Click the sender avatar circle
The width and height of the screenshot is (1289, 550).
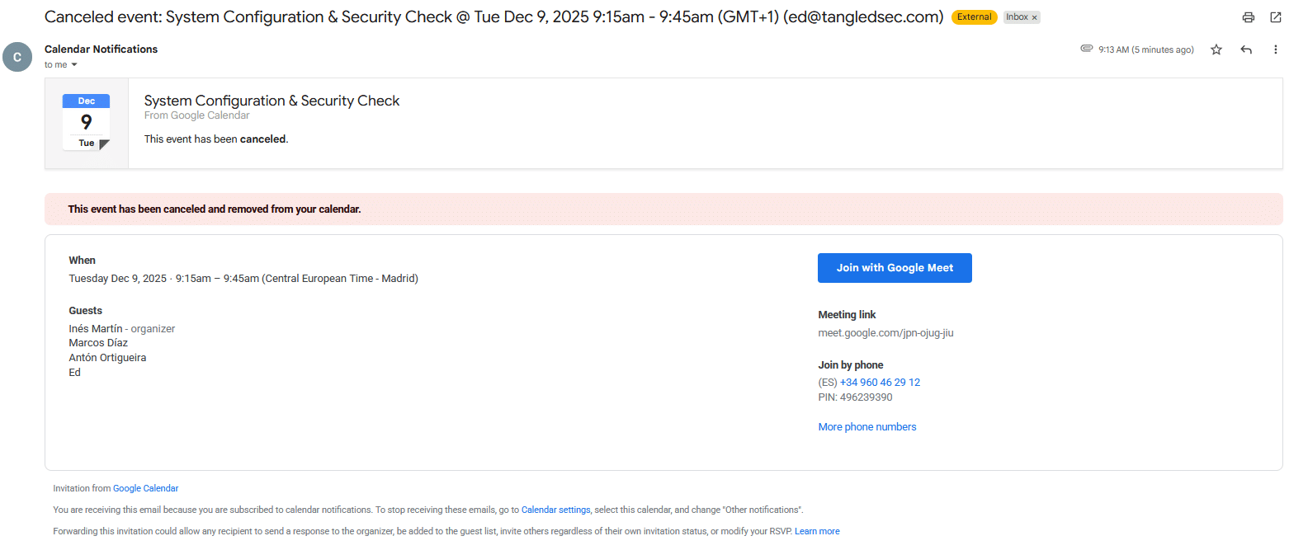pyautogui.click(x=17, y=57)
